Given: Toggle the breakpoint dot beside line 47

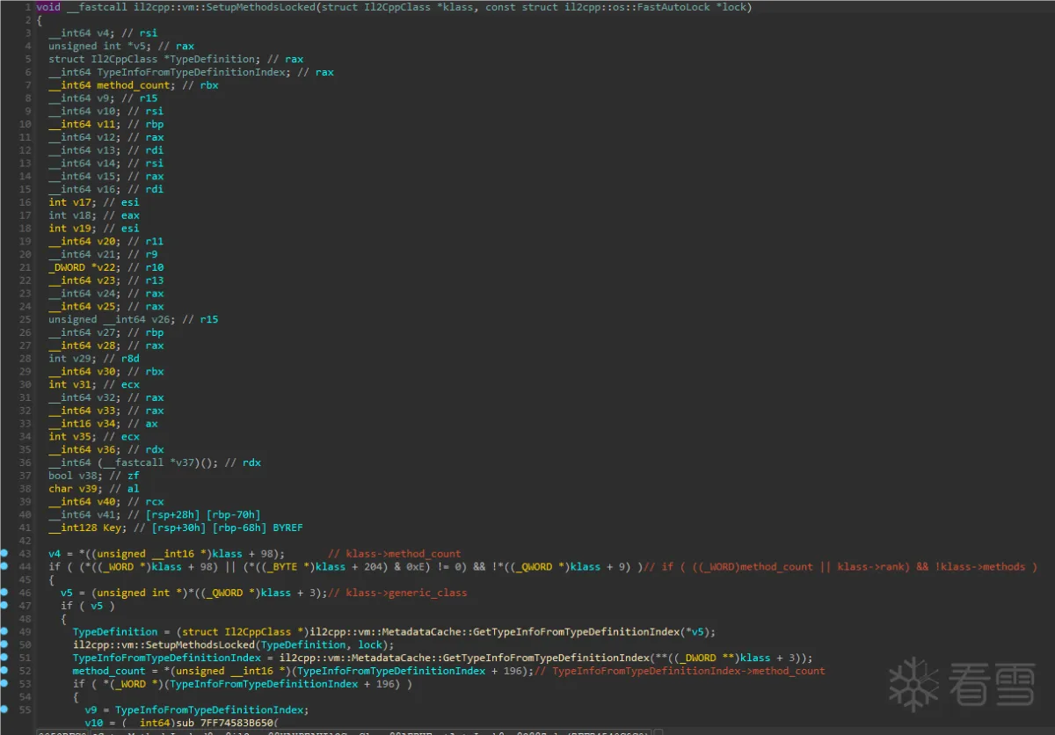Looking at the screenshot, I should (4, 606).
